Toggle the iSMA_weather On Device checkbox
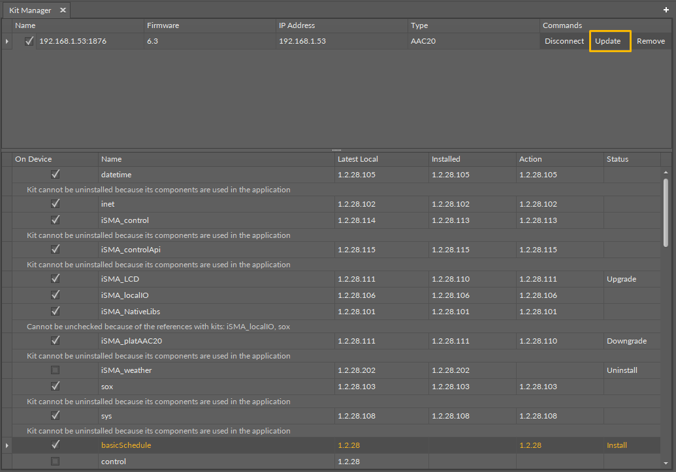This screenshot has width=676, height=472. [x=56, y=370]
